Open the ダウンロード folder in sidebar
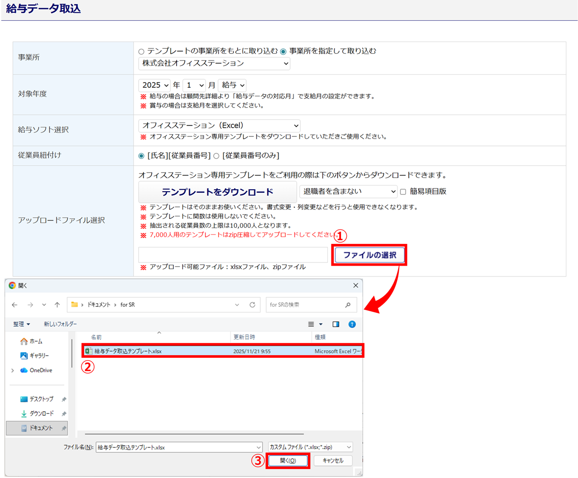Viewport: 578px width, 478px height. click(x=41, y=413)
